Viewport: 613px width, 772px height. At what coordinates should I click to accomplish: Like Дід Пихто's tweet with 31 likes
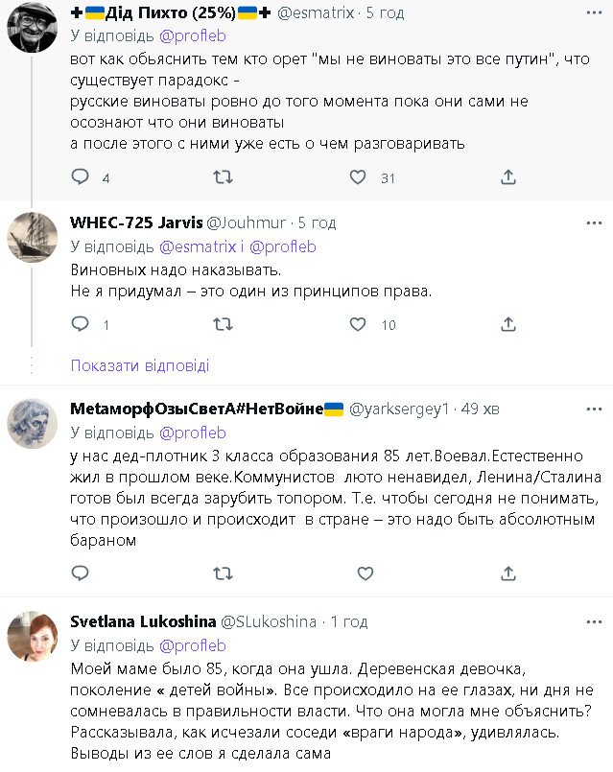pos(357,177)
